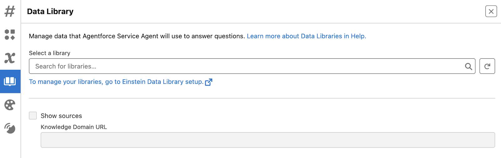Go to Einstein Data Library setup link
Viewport: 501px width, 158px height.
[x=116, y=82]
